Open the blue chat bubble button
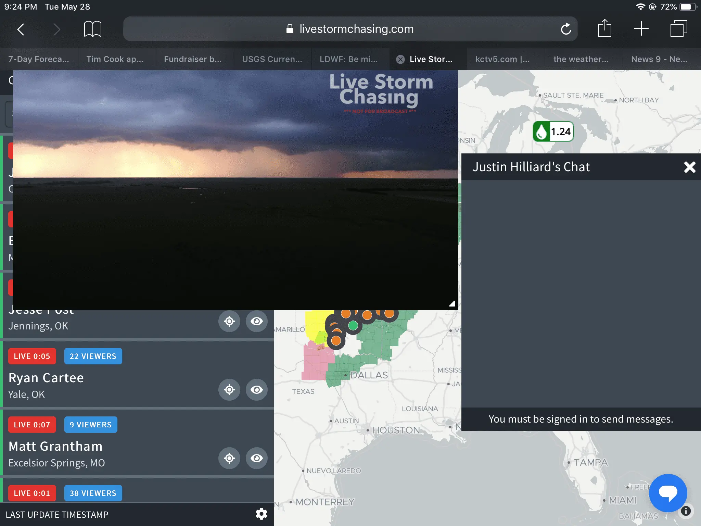This screenshot has height=526, width=701. [x=668, y=493]
